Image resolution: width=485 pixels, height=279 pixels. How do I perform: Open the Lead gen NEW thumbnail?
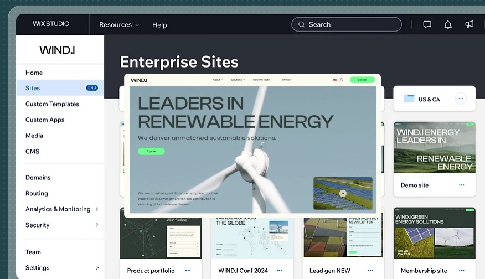click(x=343, y=237)
